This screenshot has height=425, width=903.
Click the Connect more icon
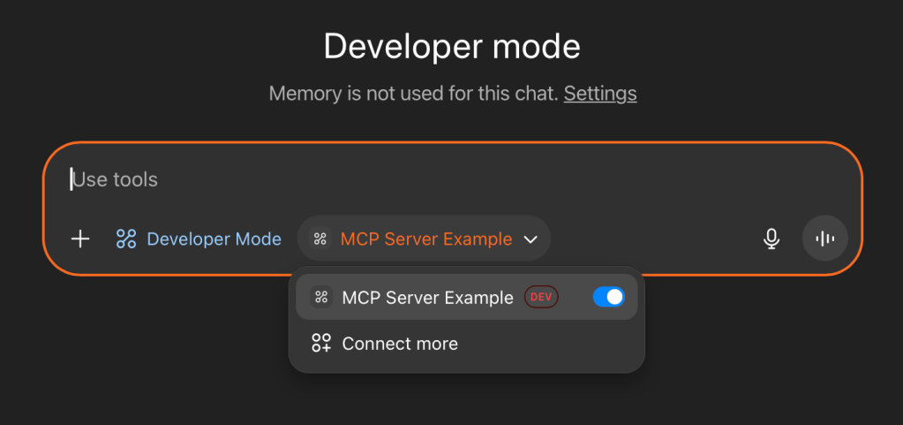[321, 344]
